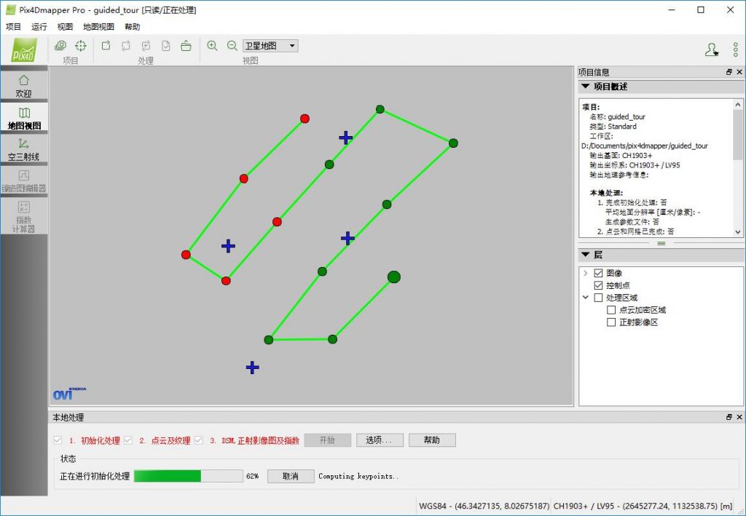Click the 输出坐标系: CH1903+ / LV95 line
This screenshot has height=516, width=746.
[x=635, y=165]
